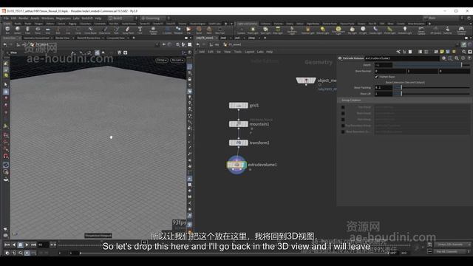
Task: Open the Render menu
Action: click(x=23, y=18)
